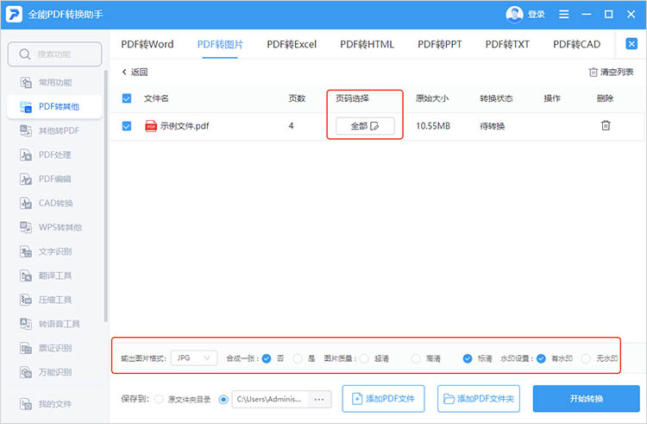
Task: Close the tab panel with blue X icon
Action: (x=631, y=44)
